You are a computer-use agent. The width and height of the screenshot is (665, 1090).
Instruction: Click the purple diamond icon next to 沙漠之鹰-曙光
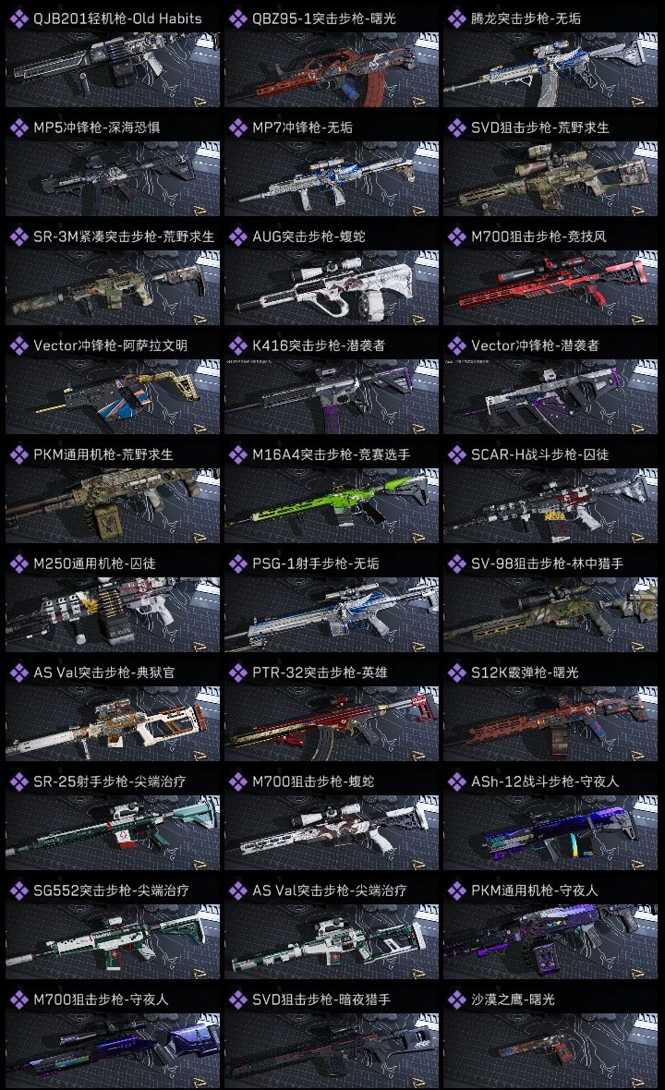[456, 999]
